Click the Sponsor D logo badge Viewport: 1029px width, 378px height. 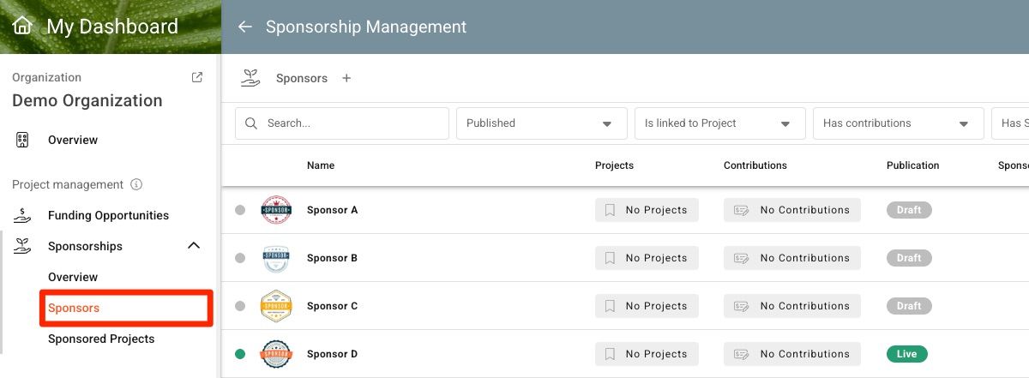pyautogui.click(x=276, y=354)
